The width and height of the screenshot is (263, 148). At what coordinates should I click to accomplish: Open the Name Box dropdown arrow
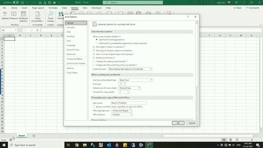pyautogui.click(x=16, y=30)
